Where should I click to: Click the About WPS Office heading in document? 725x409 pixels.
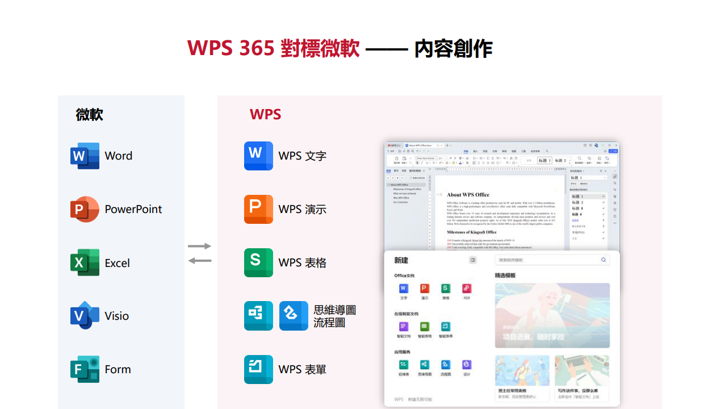(x=468, y=195)
